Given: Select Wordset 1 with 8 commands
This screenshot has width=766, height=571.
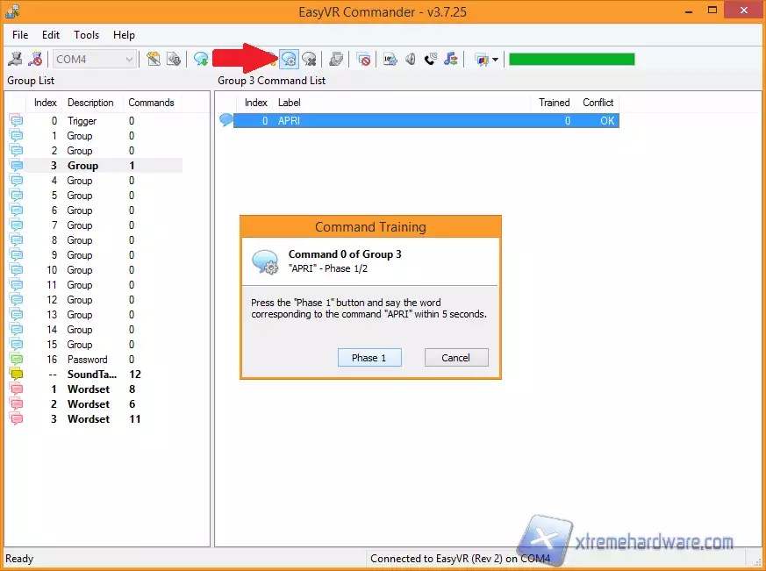Looking at the screenshot, I should coord(96,389).
